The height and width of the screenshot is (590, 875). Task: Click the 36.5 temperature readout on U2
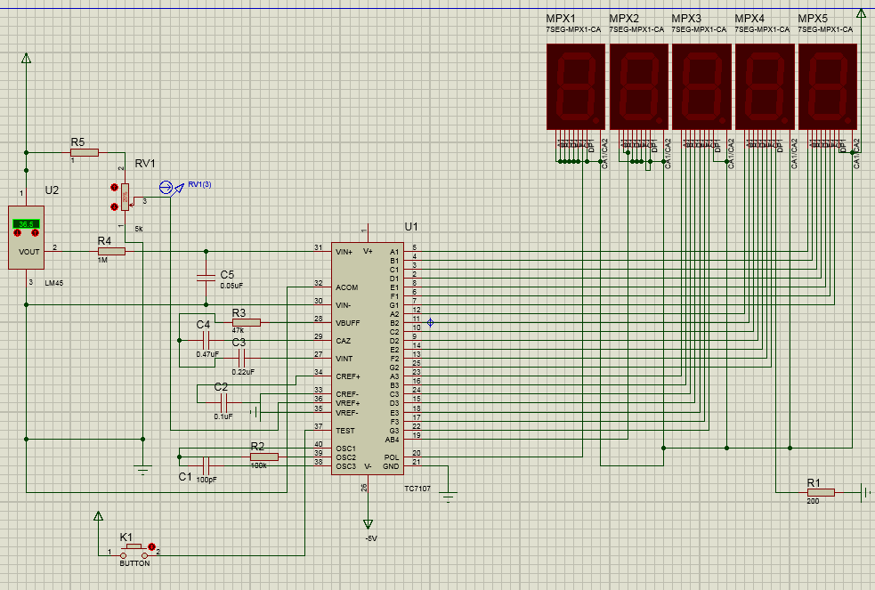click(x=26, y=223)
